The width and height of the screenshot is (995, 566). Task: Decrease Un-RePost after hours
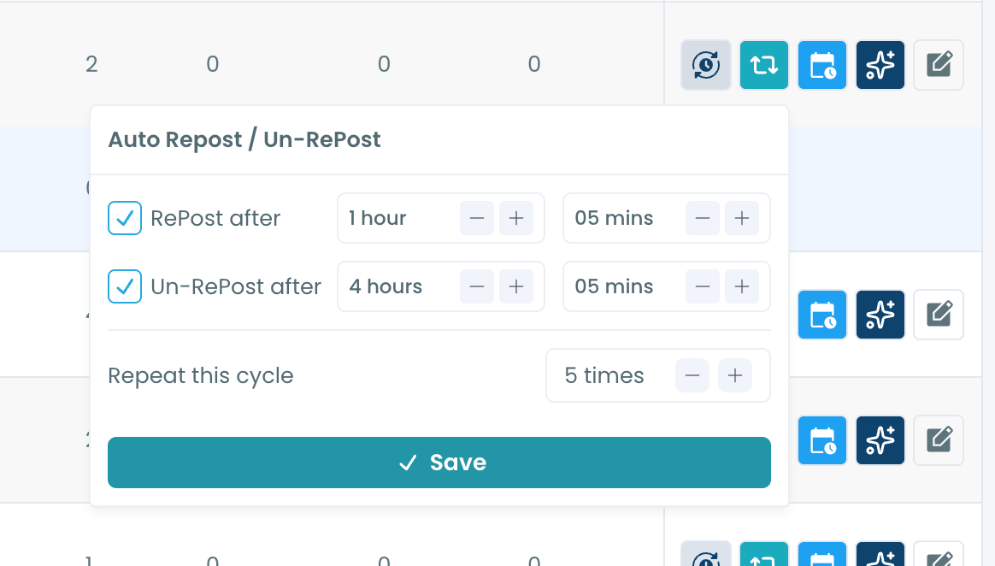pyautogui.click(x=477, y=286)
